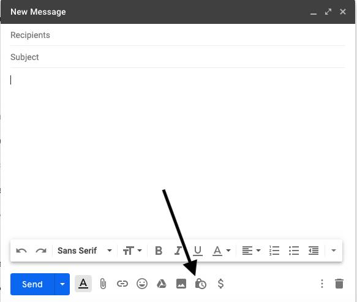Open the text alignment dropdown
The width and height of the screenshot is (357, 302).
[251, 251]
